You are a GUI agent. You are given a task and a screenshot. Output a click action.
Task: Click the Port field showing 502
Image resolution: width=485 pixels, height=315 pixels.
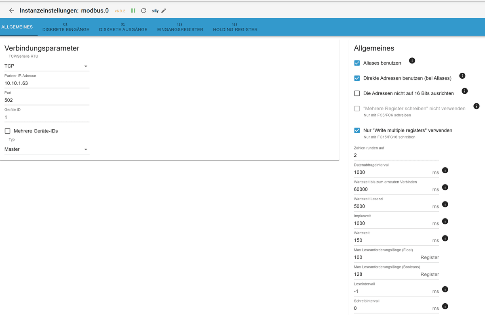tap(47, 100)
